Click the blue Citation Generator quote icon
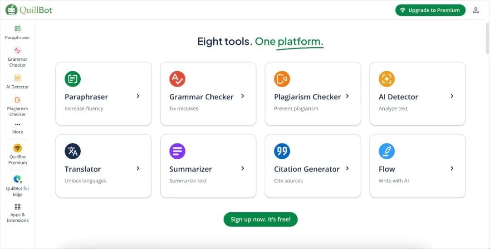Image resolution: width=490 pixels, height=249 pixels. click(x=282, y=151)
